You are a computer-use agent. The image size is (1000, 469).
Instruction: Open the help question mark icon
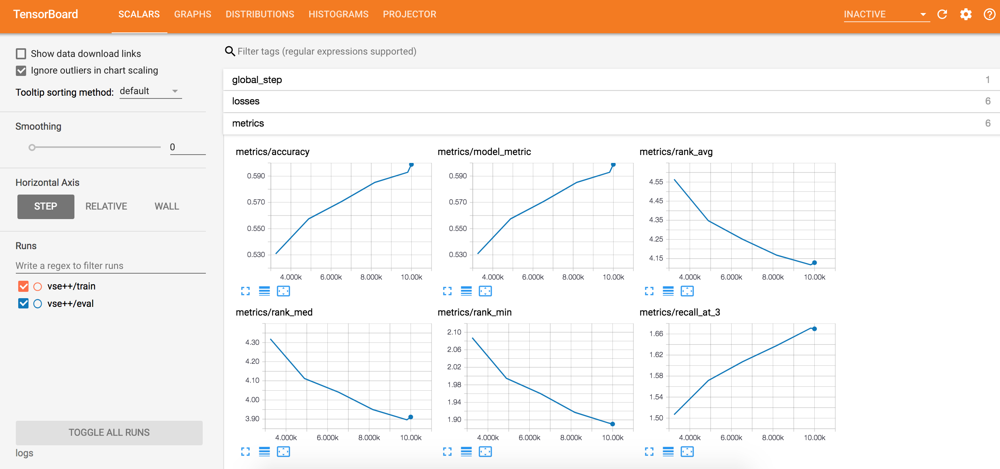(x=989, y=15)
